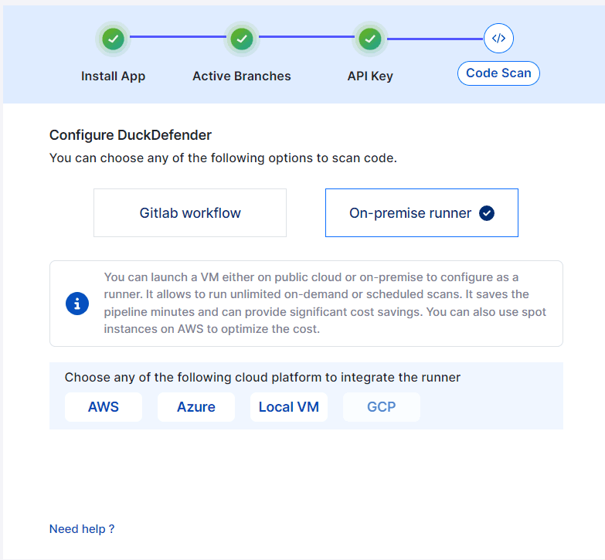Open the Need help ? link

(x=82, y=529)
